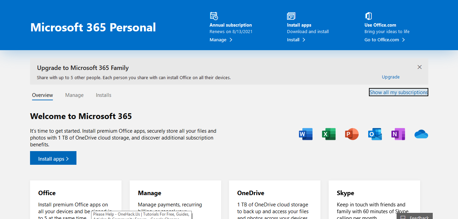The width and height of the screenshot is (458, 219).
Task: Open the Word app icon
Action: [x=306, y=134]
